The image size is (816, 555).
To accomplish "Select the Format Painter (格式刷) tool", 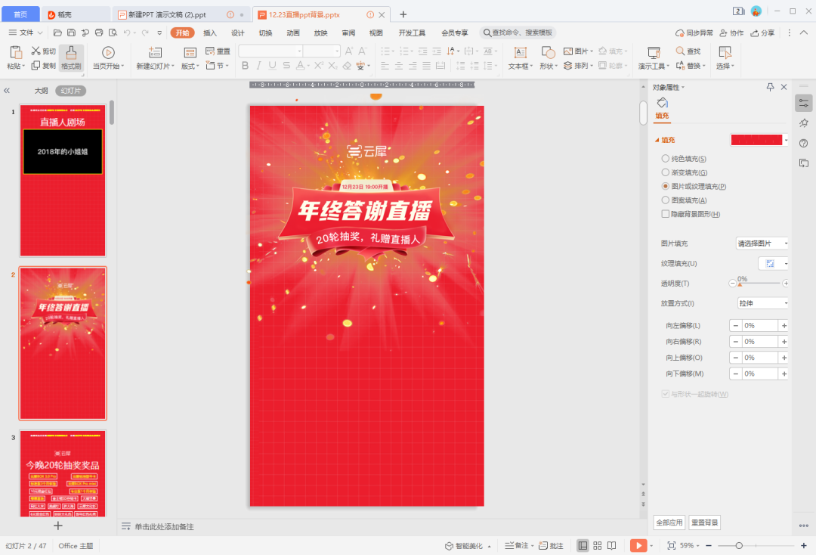I will pos(70,57).
